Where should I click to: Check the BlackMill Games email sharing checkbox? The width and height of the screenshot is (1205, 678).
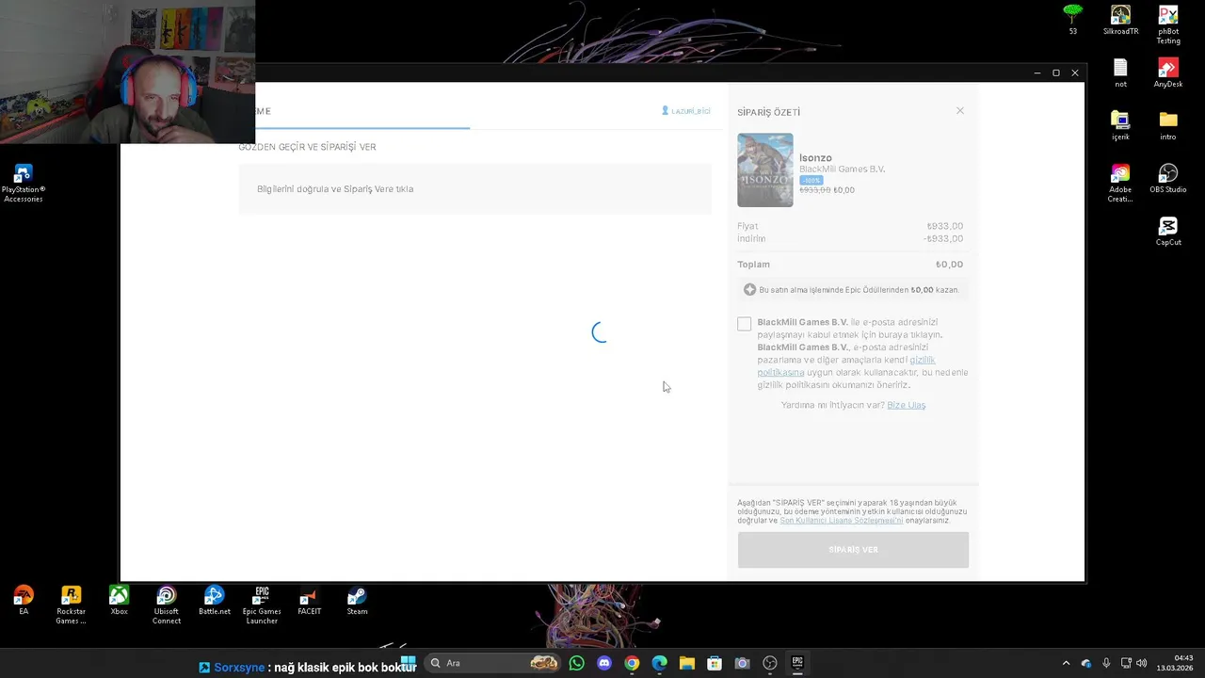(745, 324)
